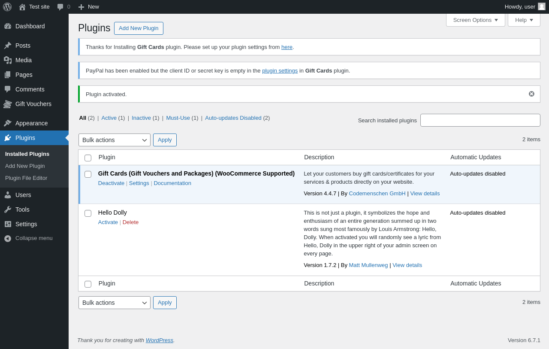Focus the Search installed plugins field
Image resolution: width=549 pixels, height=349 pixels.
pos(480,120)
